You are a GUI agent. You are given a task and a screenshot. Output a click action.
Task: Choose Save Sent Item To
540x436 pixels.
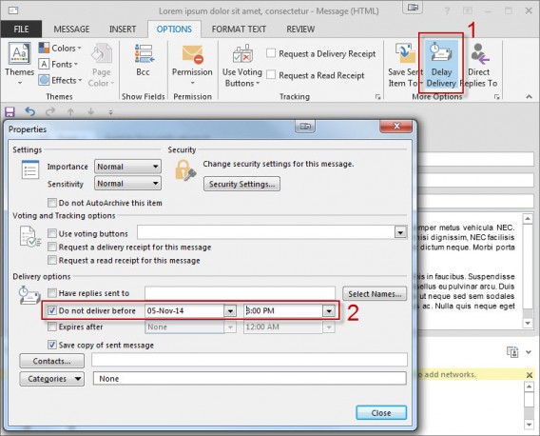tap(404, 65)
